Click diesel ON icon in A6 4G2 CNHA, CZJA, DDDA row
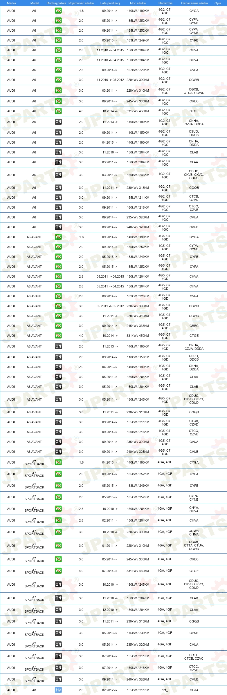 click(58, 122)
